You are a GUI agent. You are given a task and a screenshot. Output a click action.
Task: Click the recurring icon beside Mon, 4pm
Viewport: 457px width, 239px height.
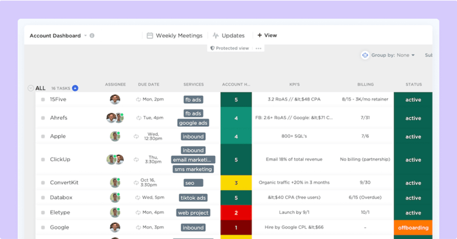pos(138,213)
